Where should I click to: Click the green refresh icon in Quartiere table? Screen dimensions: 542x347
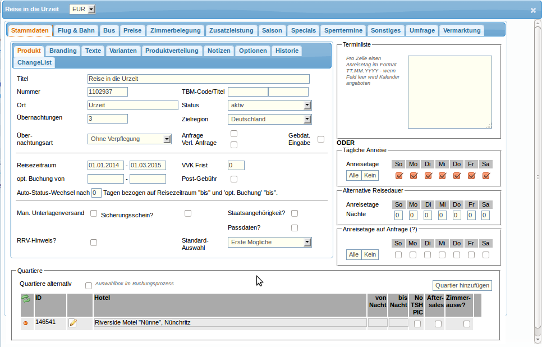coord(26,299)
